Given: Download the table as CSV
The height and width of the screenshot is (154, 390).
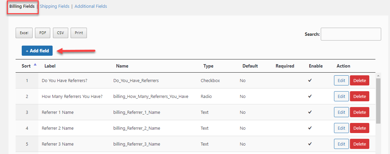Looking at the screenshot, I should click(x=60, y=33).
